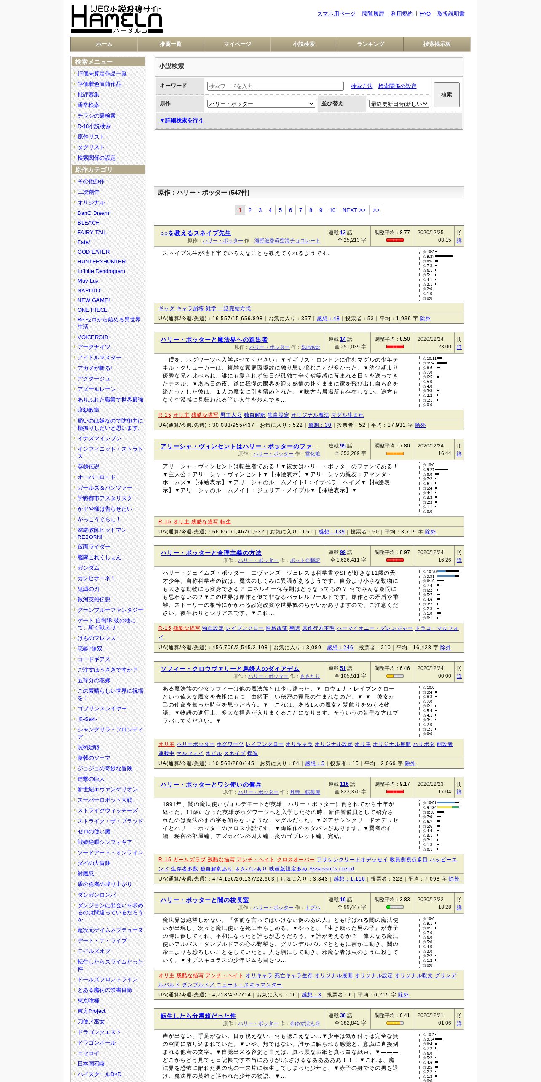
Task: Open the 感想：48 comments link
Action: coord(328,319)
